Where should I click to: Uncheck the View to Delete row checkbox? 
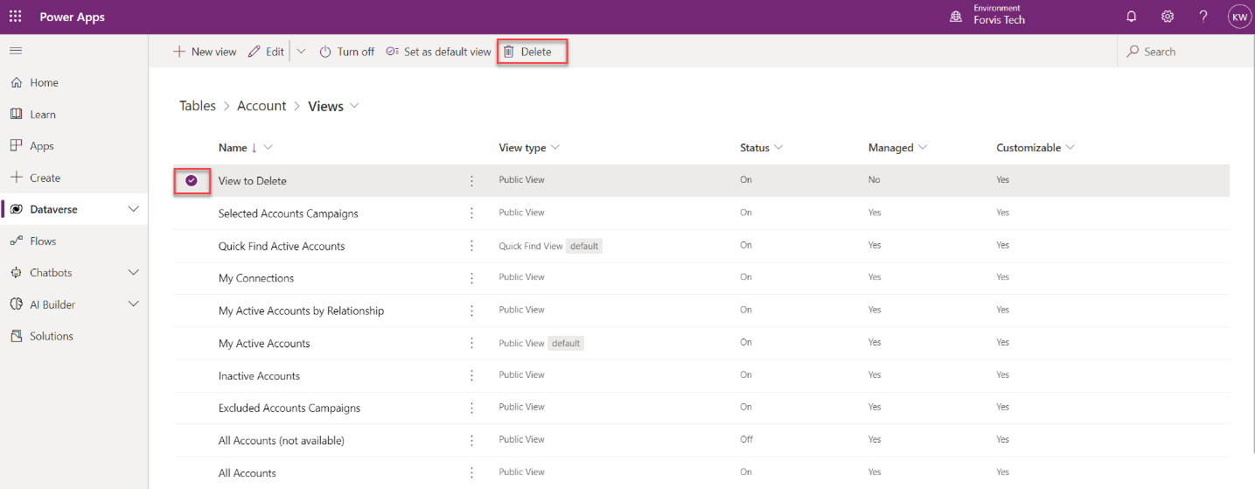[x=192, y=180]
